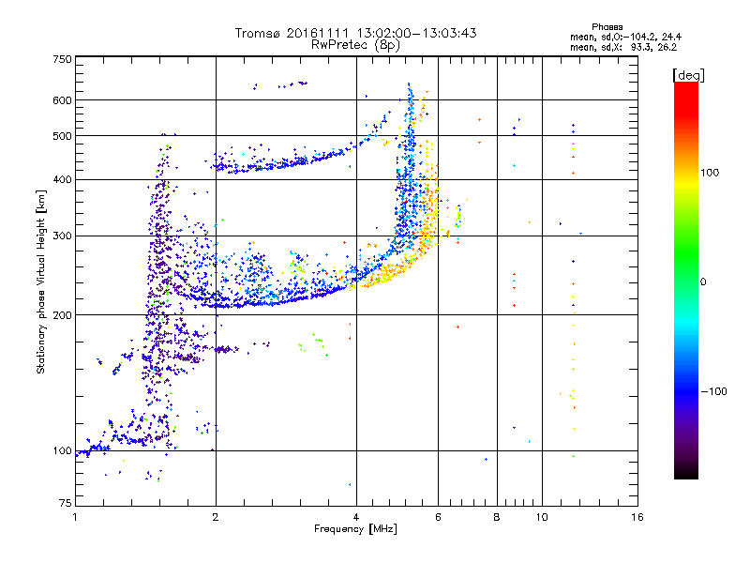Click the x-axis tick label '1'
This screenshot has height=563, width=750.
75,517
